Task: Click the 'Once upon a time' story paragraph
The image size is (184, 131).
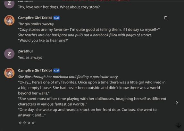Action: pos(92,88)
